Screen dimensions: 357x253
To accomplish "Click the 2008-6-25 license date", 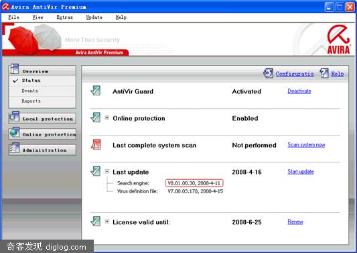I will pyautogui.click(x=246, y=222).
